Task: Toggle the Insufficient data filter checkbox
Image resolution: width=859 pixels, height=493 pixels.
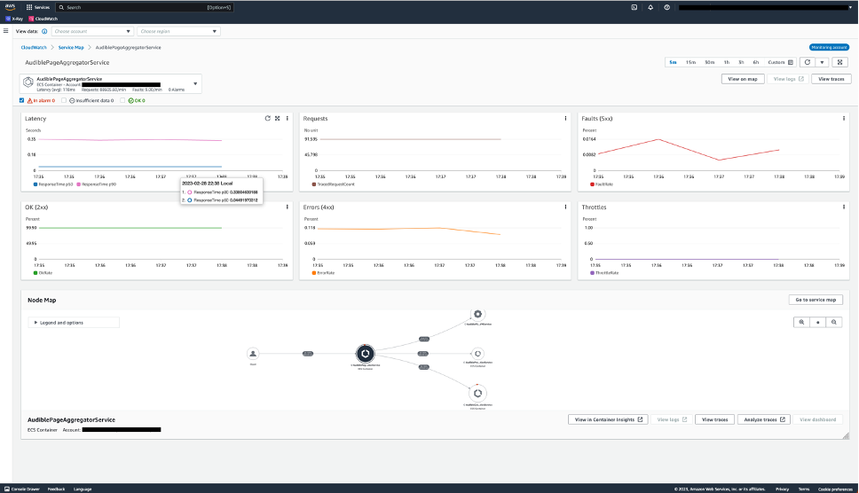Action: coord(64,101)
